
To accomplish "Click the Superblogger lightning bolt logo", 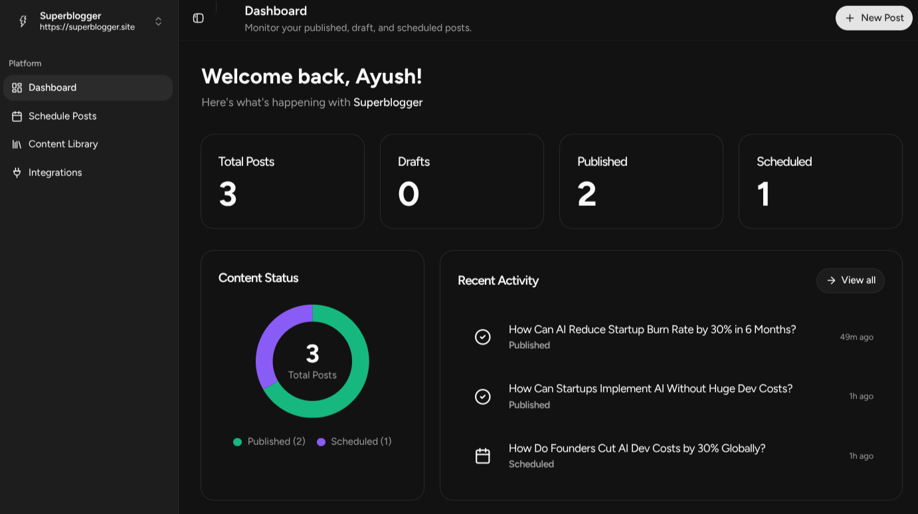I will (x=23, y=21).
